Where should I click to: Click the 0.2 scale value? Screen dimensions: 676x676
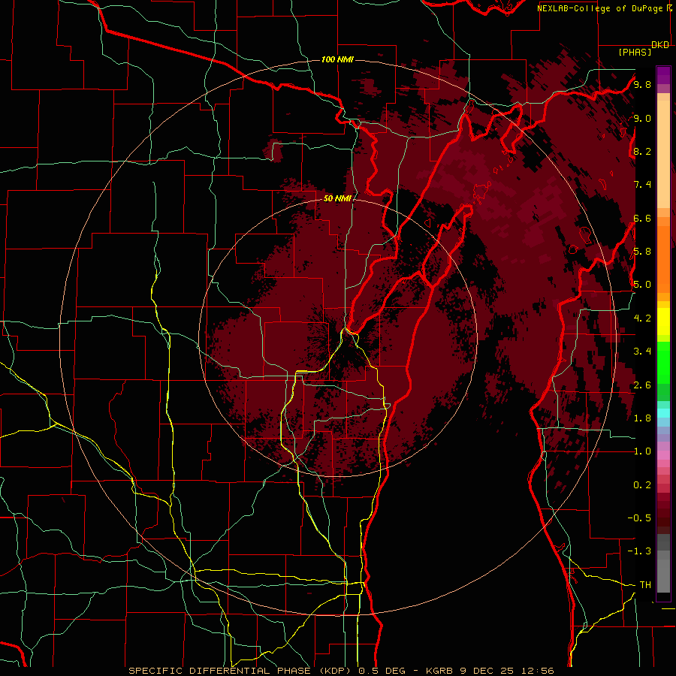tap(642, 485)
